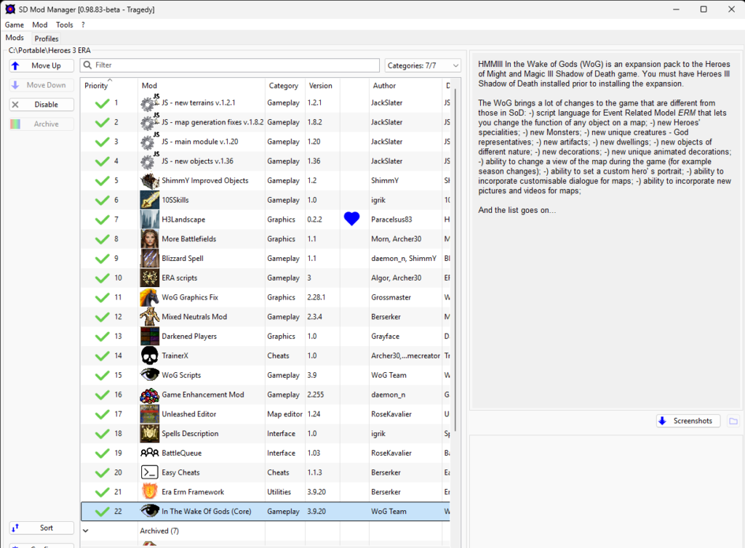Click Berserker author cell of Easy Cheats
Viewport: 745px width, 548px height.
click(386, 472)
